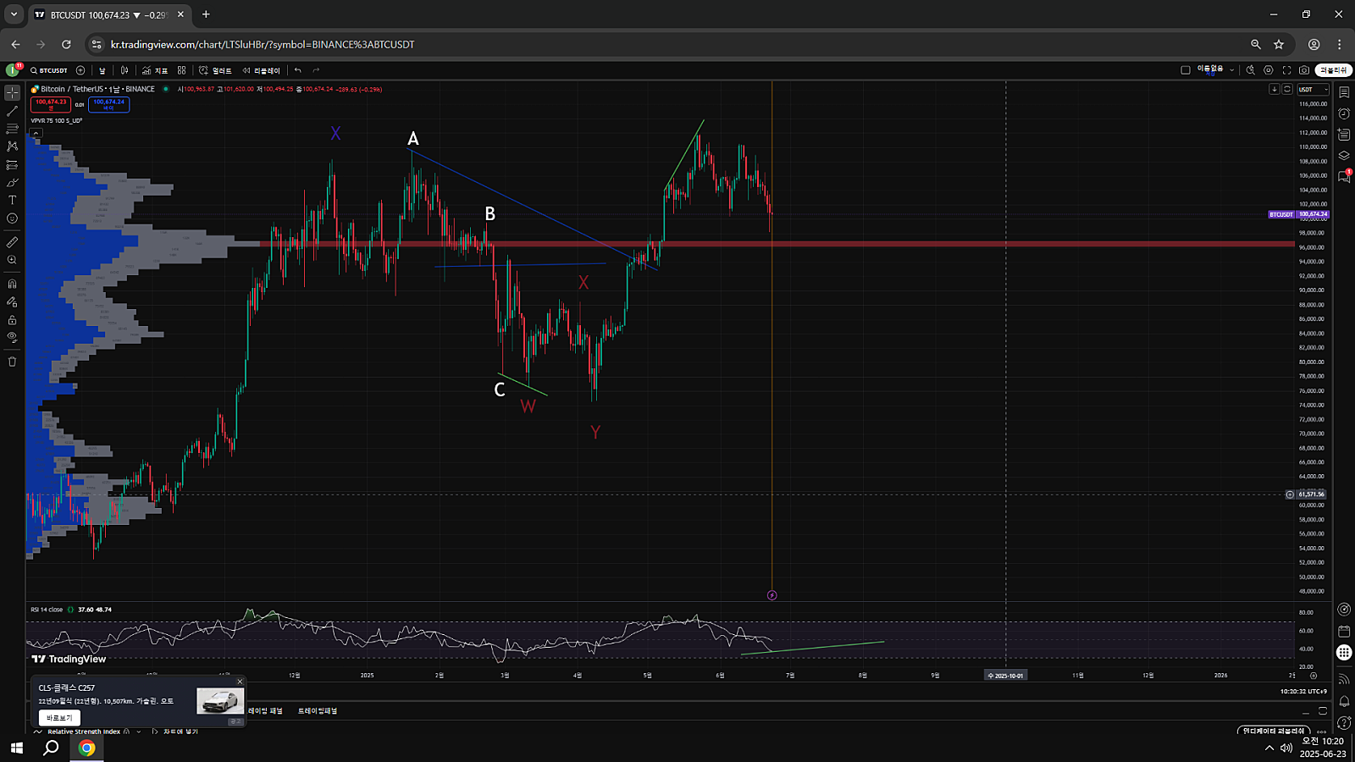
Task: Open the alerts clock panel
Action: click(x=1344, y=113)
